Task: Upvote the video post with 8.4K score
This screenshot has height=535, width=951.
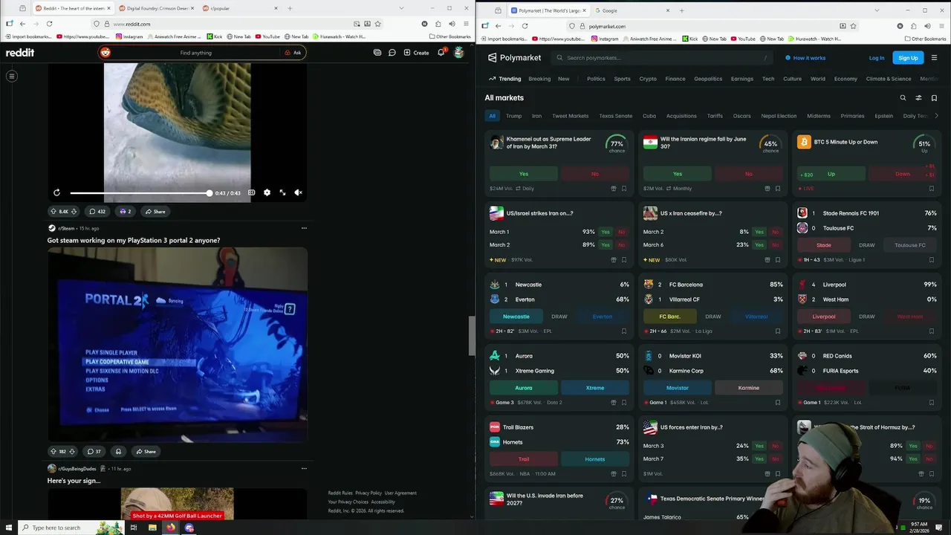Action: [x=53, y=212]
